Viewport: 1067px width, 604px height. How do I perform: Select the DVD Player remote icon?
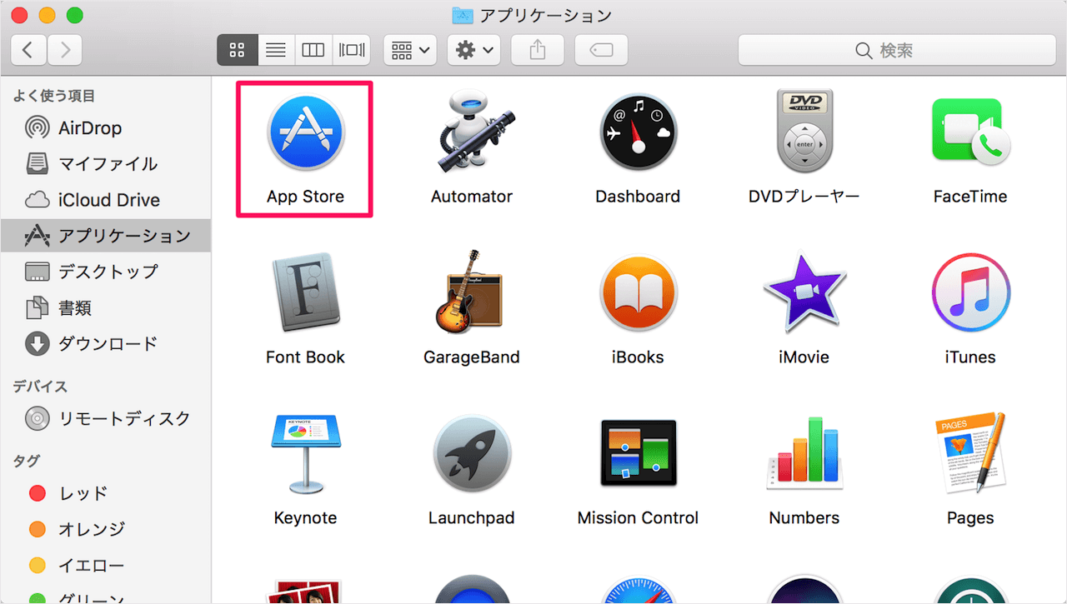pyautogui.click(x=804, y=132)
